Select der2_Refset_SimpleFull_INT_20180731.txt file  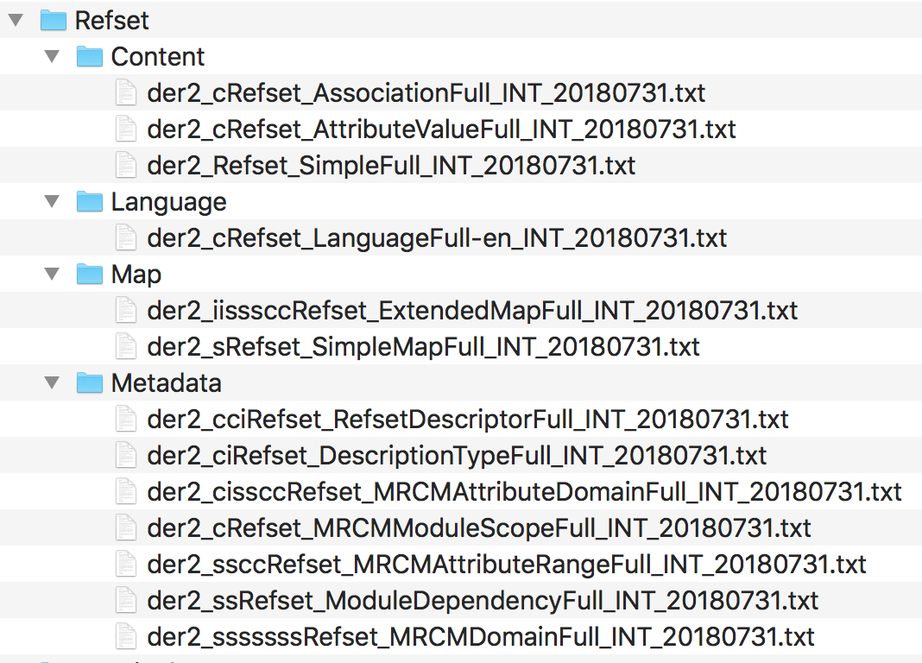tap(391, 165)
